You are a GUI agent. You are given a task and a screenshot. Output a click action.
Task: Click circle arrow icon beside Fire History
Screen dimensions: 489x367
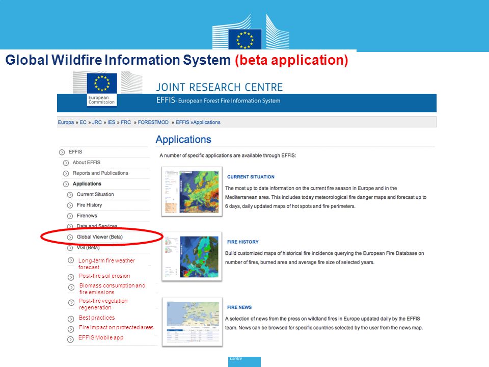click(x=70, y=205)
